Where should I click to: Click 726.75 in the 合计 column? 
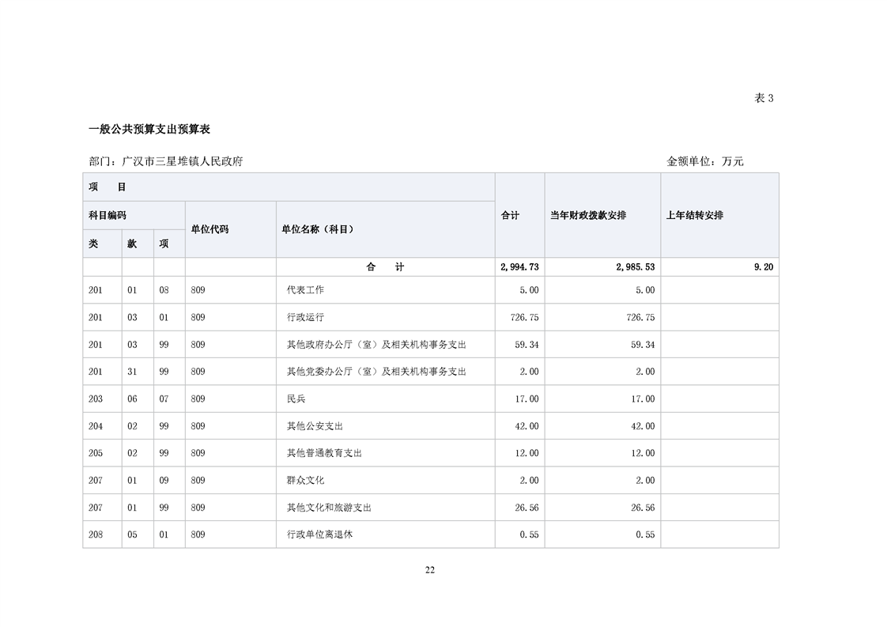coord(524,318)
